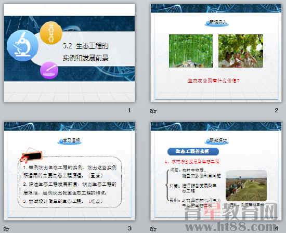Screen dimensions: 286x233
Task: Click the section heading badge on slide 2
Action: [x=216, y=23]
